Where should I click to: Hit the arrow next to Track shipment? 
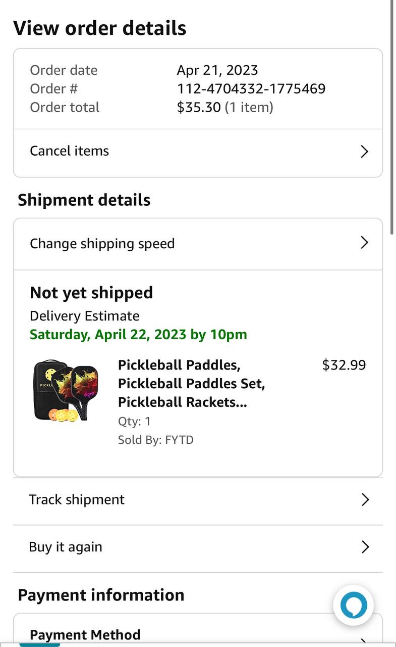coord(365,500)
